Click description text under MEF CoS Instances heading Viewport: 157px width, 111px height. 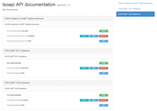tap(15, 89)
